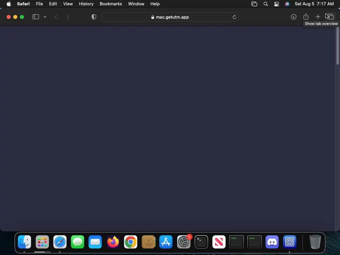Show tab overview

(x=330, y=17)
